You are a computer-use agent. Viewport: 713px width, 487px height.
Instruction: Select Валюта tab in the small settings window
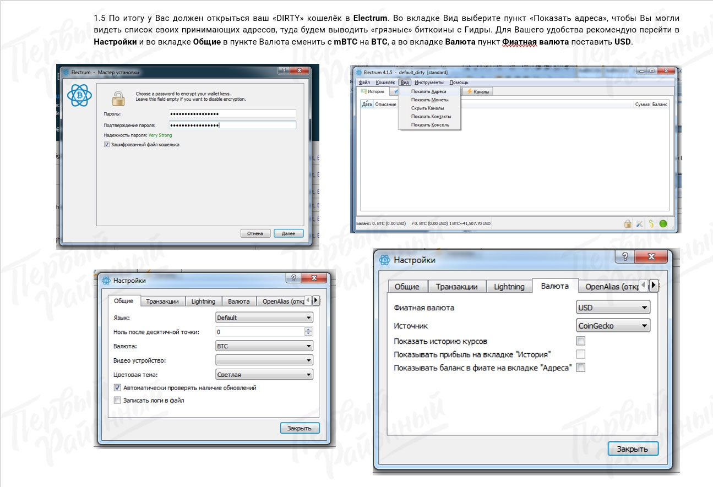click(239, 301)
